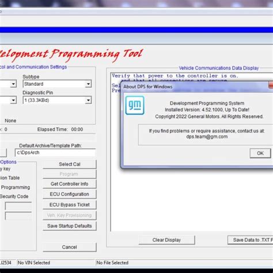Open ECU Configuration
This screenshot has height=273, width=273.
click(70, 194)
